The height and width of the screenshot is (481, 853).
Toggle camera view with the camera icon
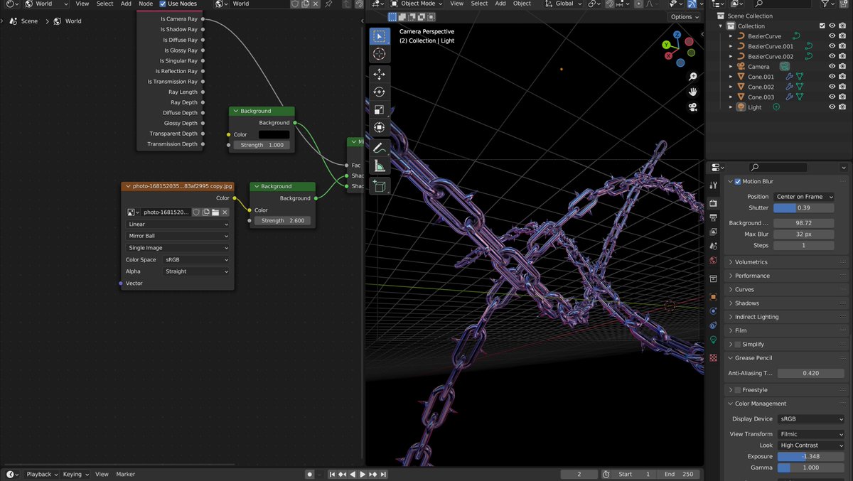click(692, 107)
